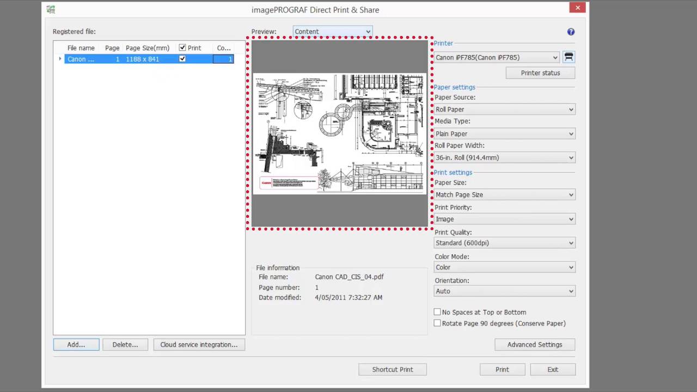Toggle the Print column header checkbox

coord(182,48)
